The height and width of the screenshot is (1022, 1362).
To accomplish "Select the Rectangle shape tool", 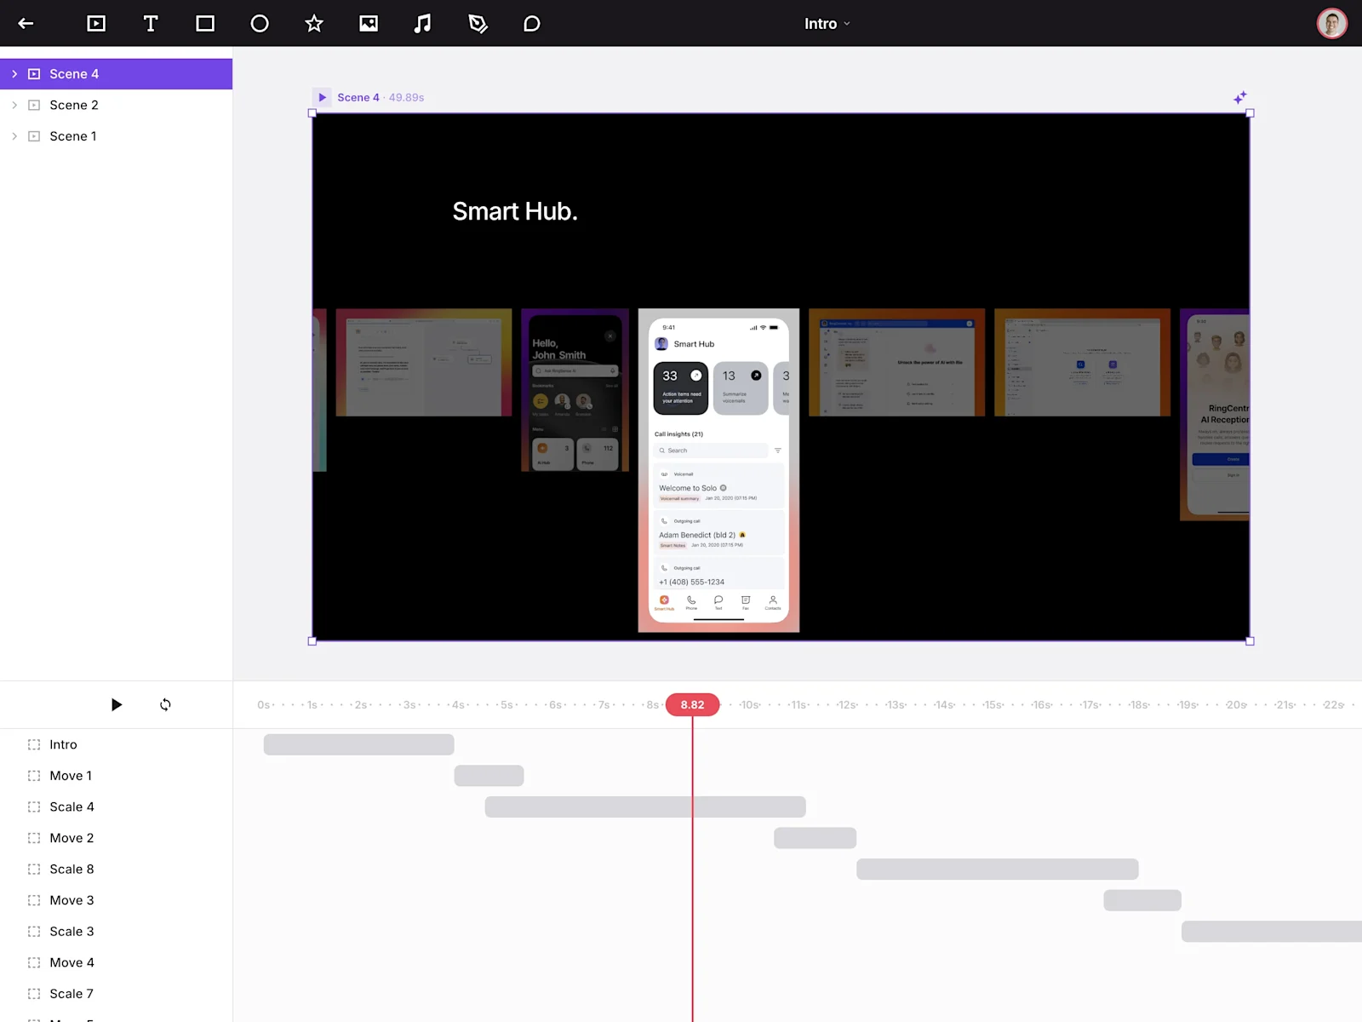I will [205, 24].
